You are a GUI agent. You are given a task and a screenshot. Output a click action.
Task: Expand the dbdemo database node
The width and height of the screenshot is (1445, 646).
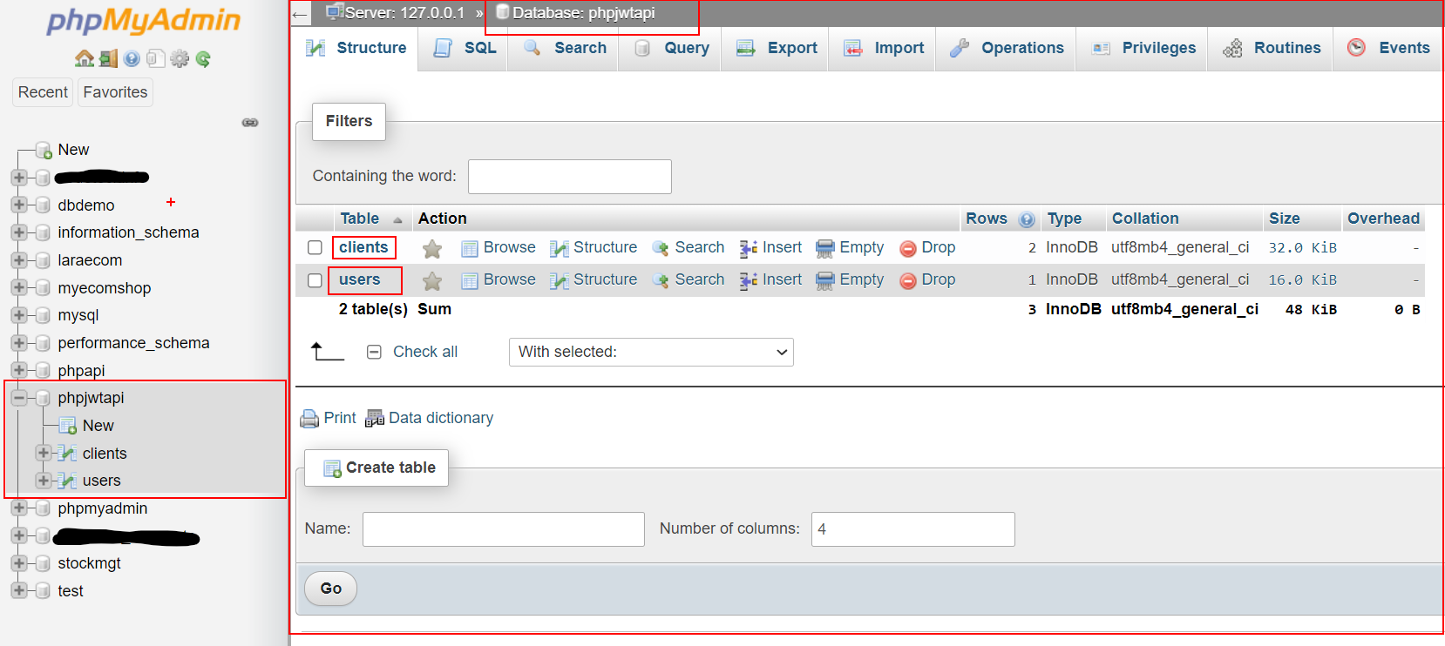coord(19,205)
